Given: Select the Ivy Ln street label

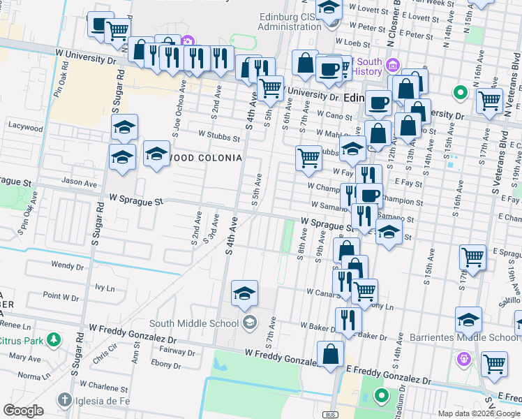Looking at the screenshot, I should coord(105,288).
